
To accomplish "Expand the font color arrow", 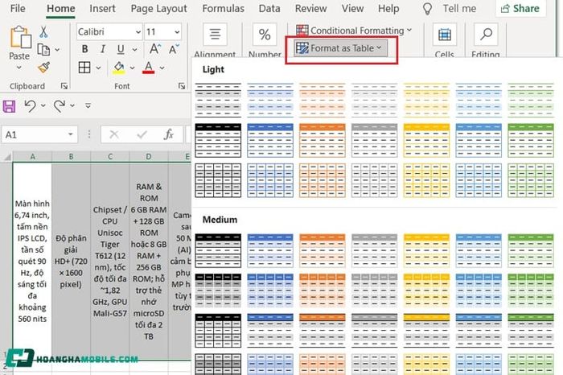I will [162, 68].
